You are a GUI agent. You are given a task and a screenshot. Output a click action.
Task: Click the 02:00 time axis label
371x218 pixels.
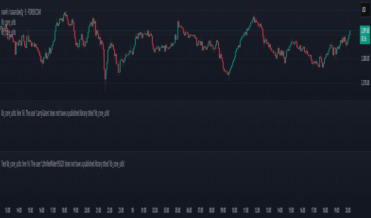pos(155,210)
